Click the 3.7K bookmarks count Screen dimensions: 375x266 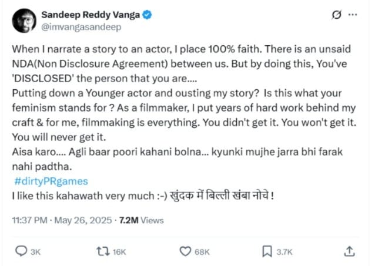(286, 251)
